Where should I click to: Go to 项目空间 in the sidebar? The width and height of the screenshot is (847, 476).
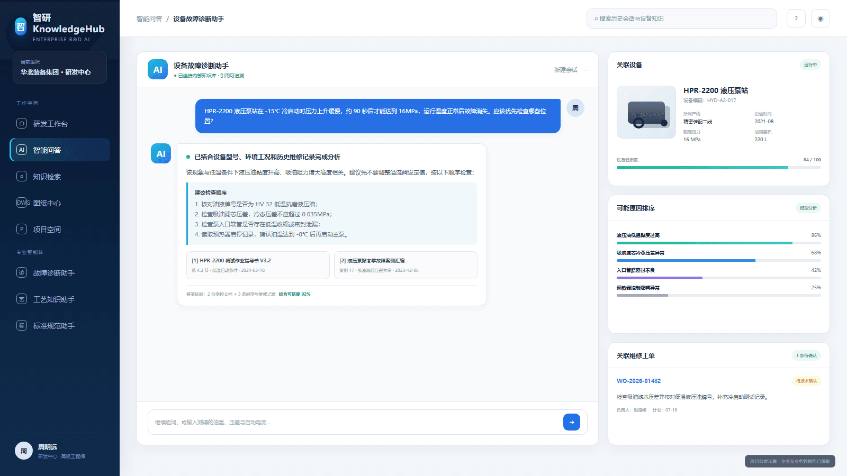[60, 230]
